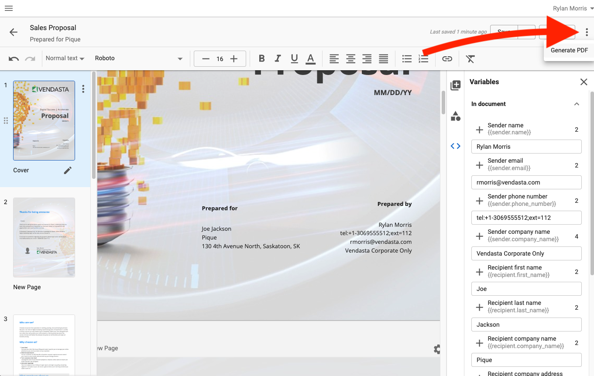Edit the sender phone number field

(x=526, y=218)
